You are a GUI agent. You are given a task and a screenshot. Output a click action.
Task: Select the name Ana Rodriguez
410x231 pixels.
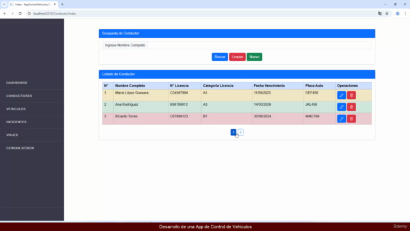click(x=127, y=105)
